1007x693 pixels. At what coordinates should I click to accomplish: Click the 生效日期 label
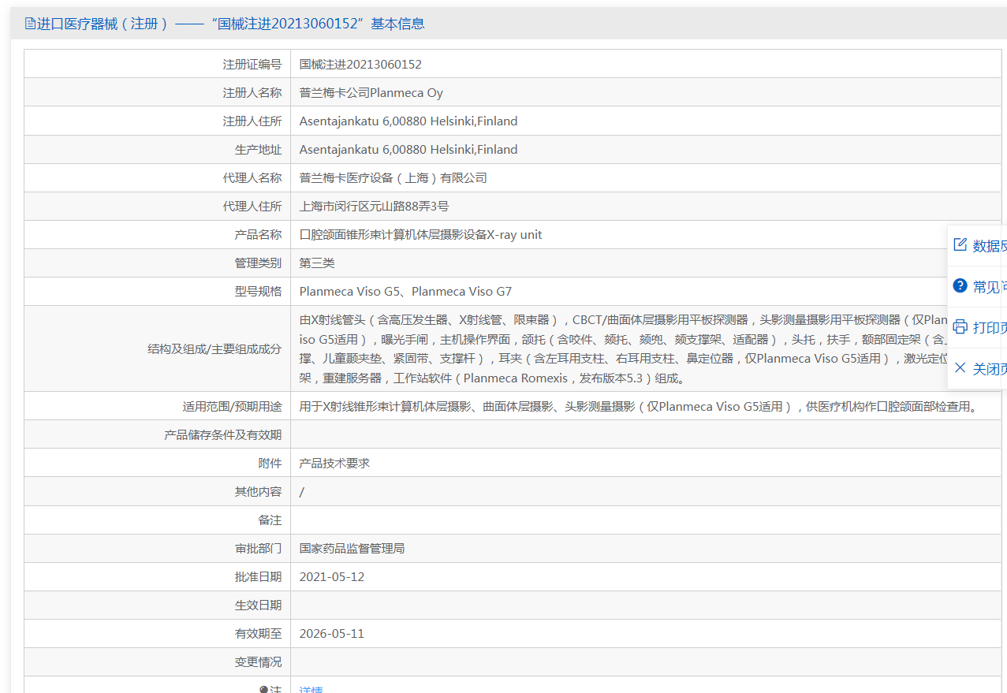258,605
